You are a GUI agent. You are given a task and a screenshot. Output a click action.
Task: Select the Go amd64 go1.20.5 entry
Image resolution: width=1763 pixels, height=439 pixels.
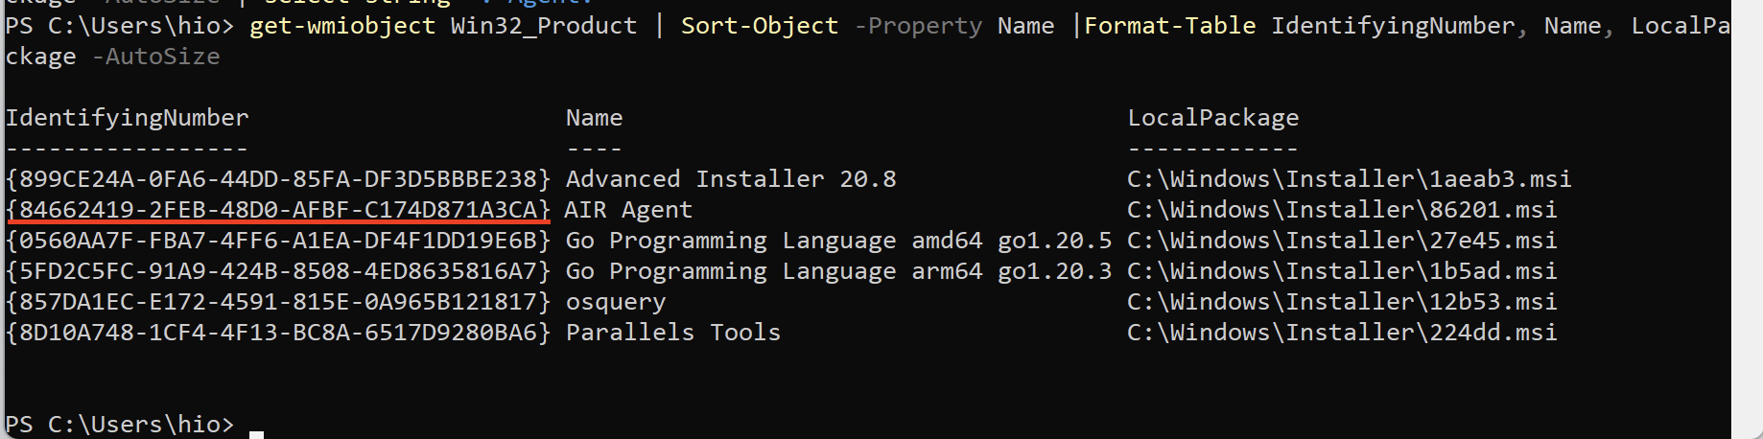click(838, 241)
